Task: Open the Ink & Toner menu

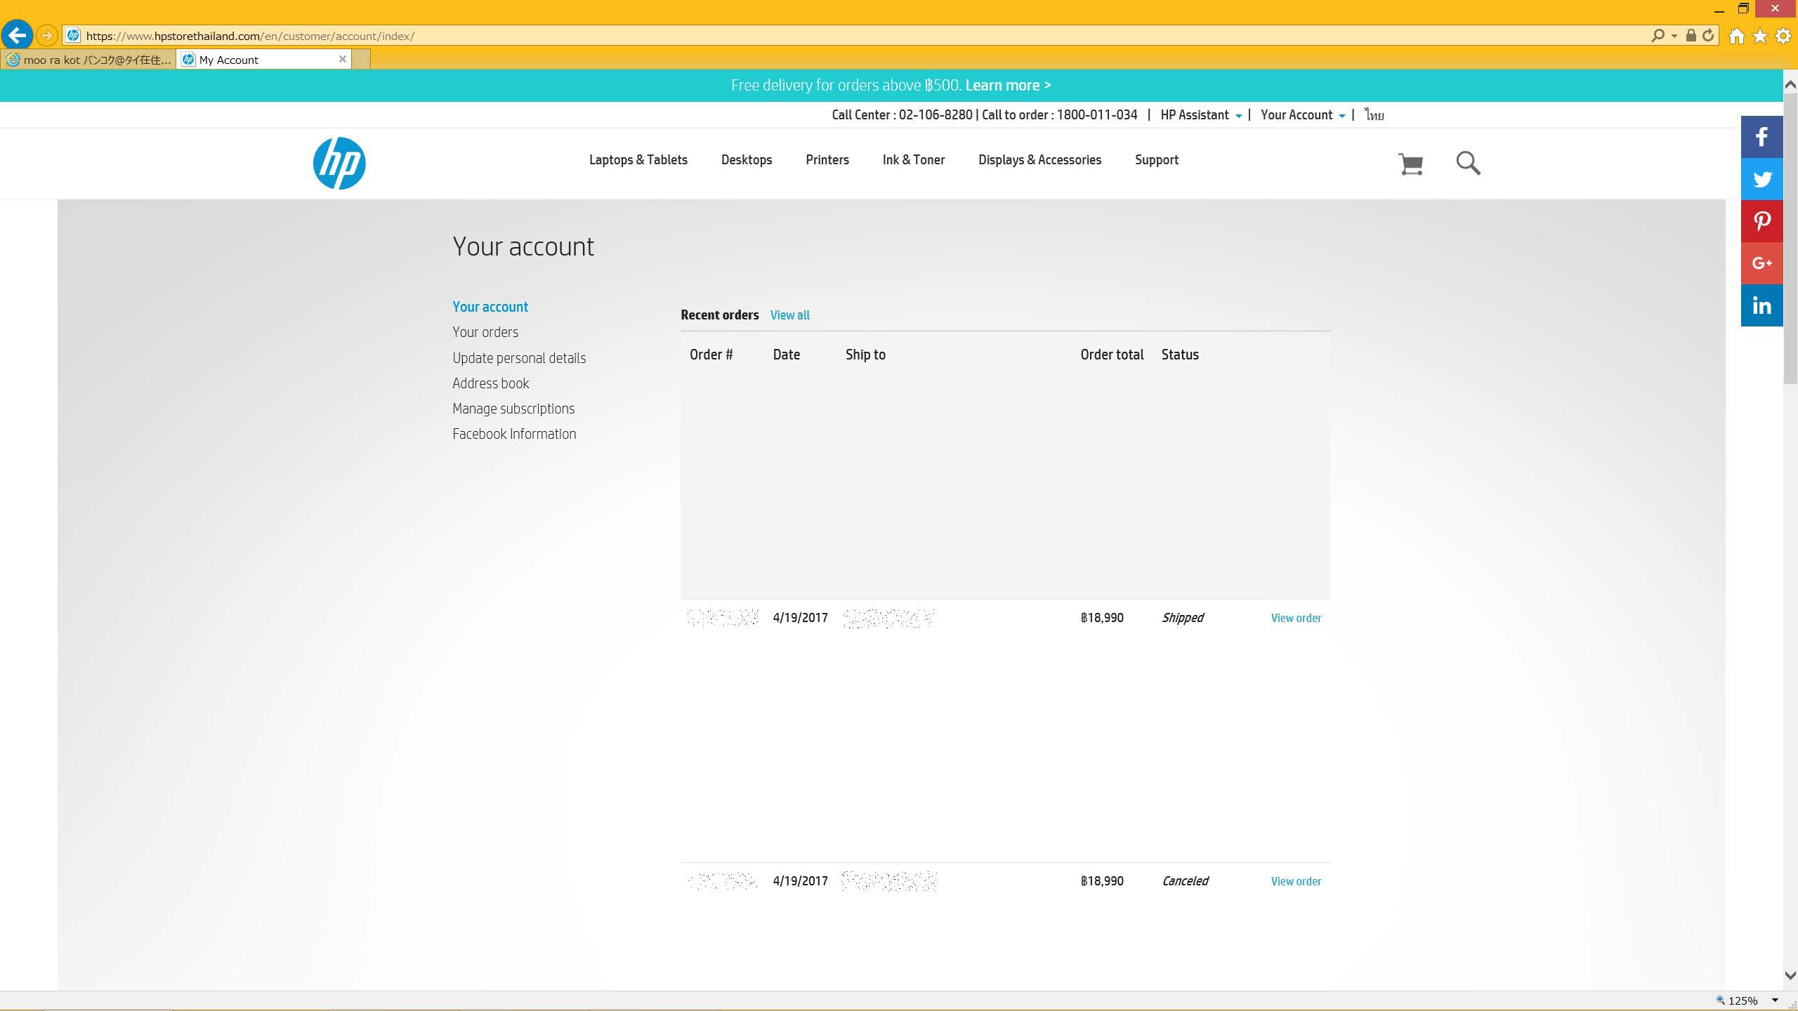Action: point(913,160)
